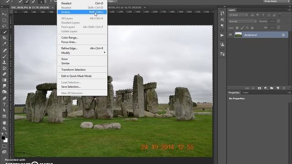Open the Opacity slider arrow
Screen dimensions: 292x164
pos(279,21)
